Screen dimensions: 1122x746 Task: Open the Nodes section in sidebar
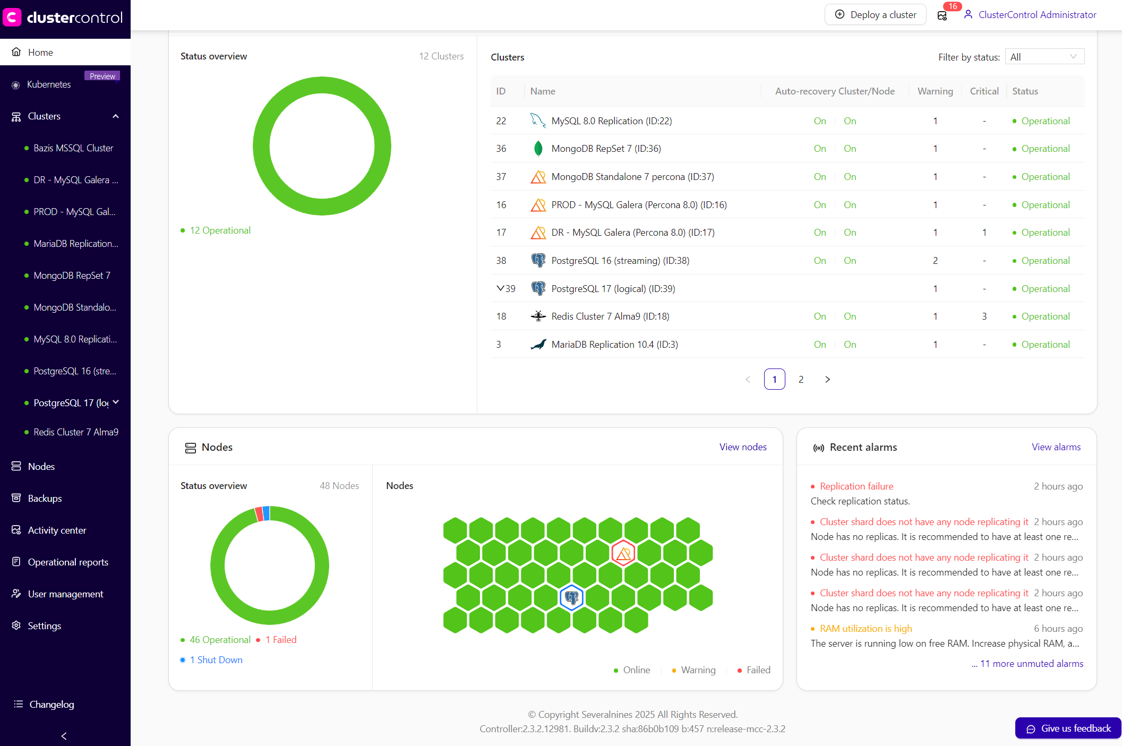[41, 466]
